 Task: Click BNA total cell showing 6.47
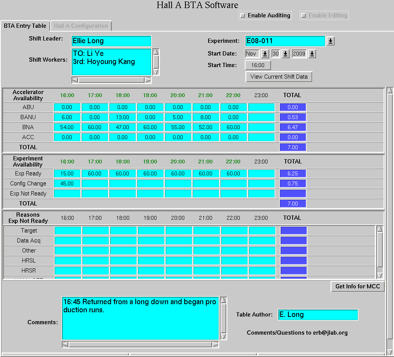(x=293, y=127)
